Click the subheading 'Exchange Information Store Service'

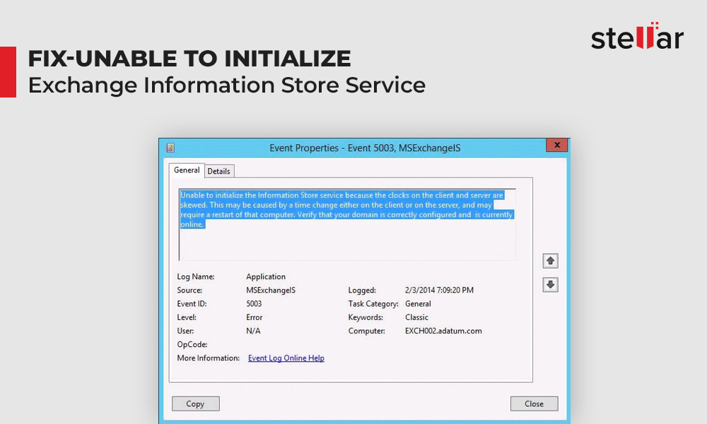(x=227, y=86)
